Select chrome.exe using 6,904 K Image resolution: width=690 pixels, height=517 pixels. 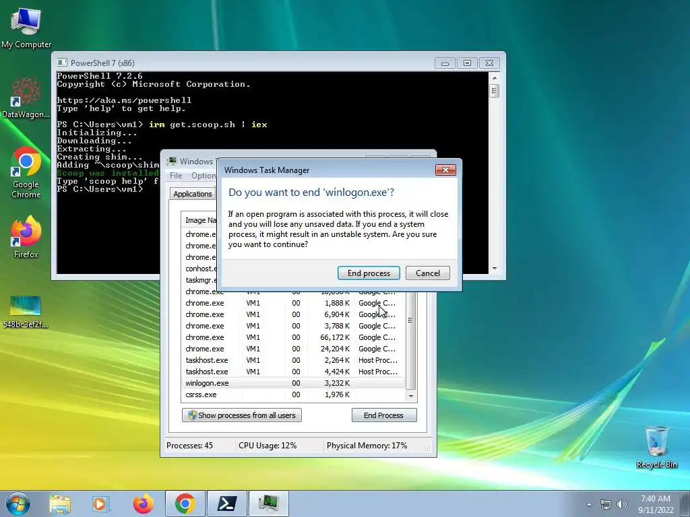pos(293,314)
